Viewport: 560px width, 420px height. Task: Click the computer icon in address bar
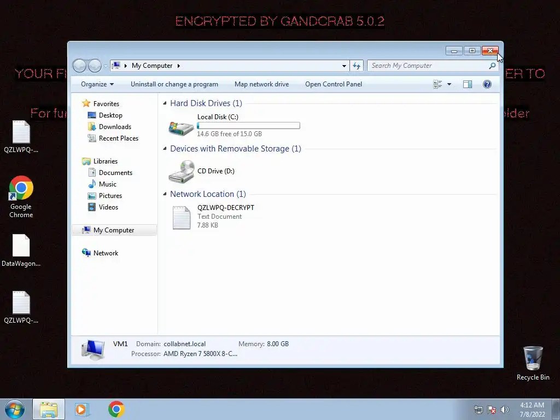point(116,66)
